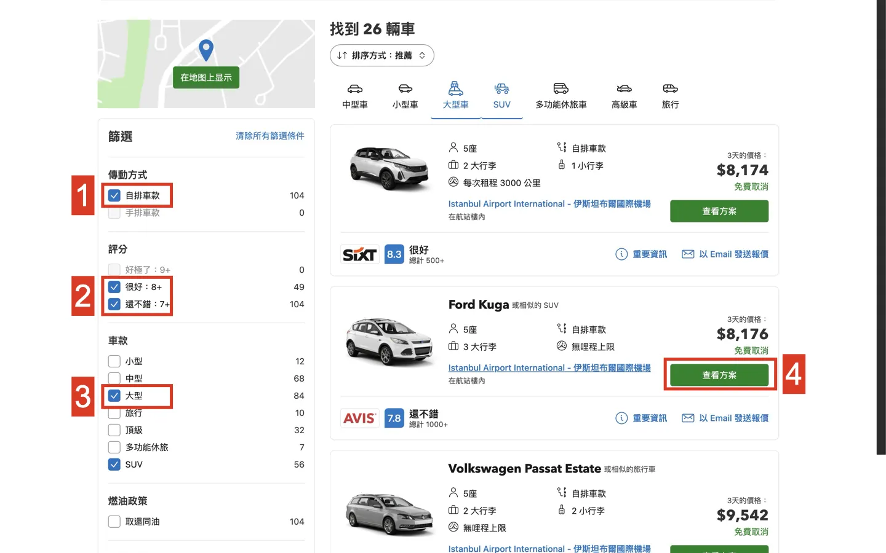Uncheck the SUV filter checkbox

click(114, 465)
